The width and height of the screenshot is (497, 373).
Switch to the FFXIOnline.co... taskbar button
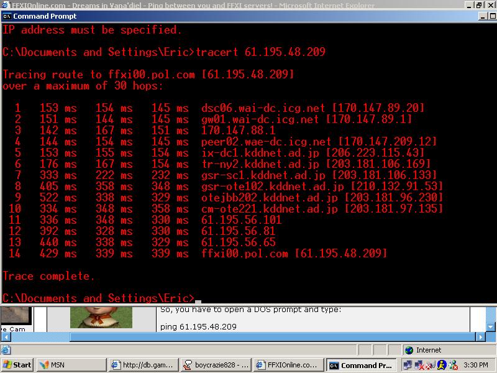[x=288, y=365]
